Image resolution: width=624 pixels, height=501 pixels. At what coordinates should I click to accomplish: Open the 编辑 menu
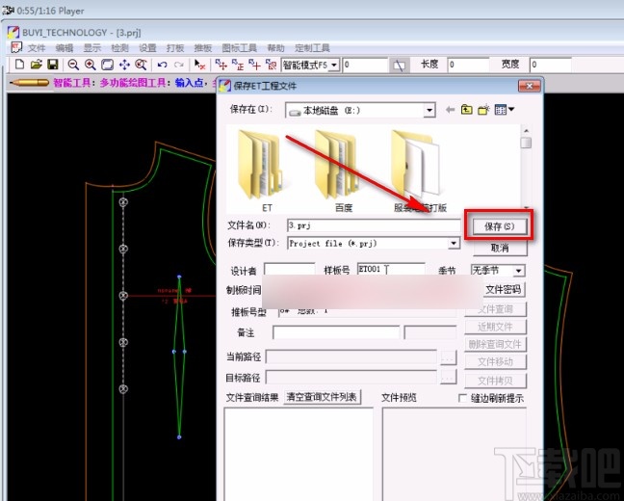[x=65, y=48]
